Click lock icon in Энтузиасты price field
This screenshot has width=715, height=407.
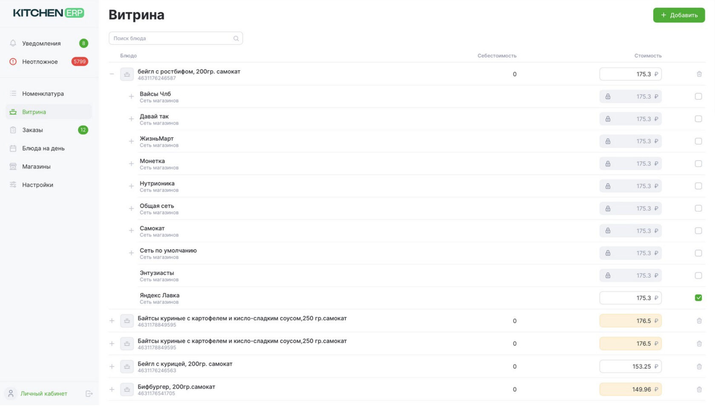pyautogui.click(x=608, y=276)
